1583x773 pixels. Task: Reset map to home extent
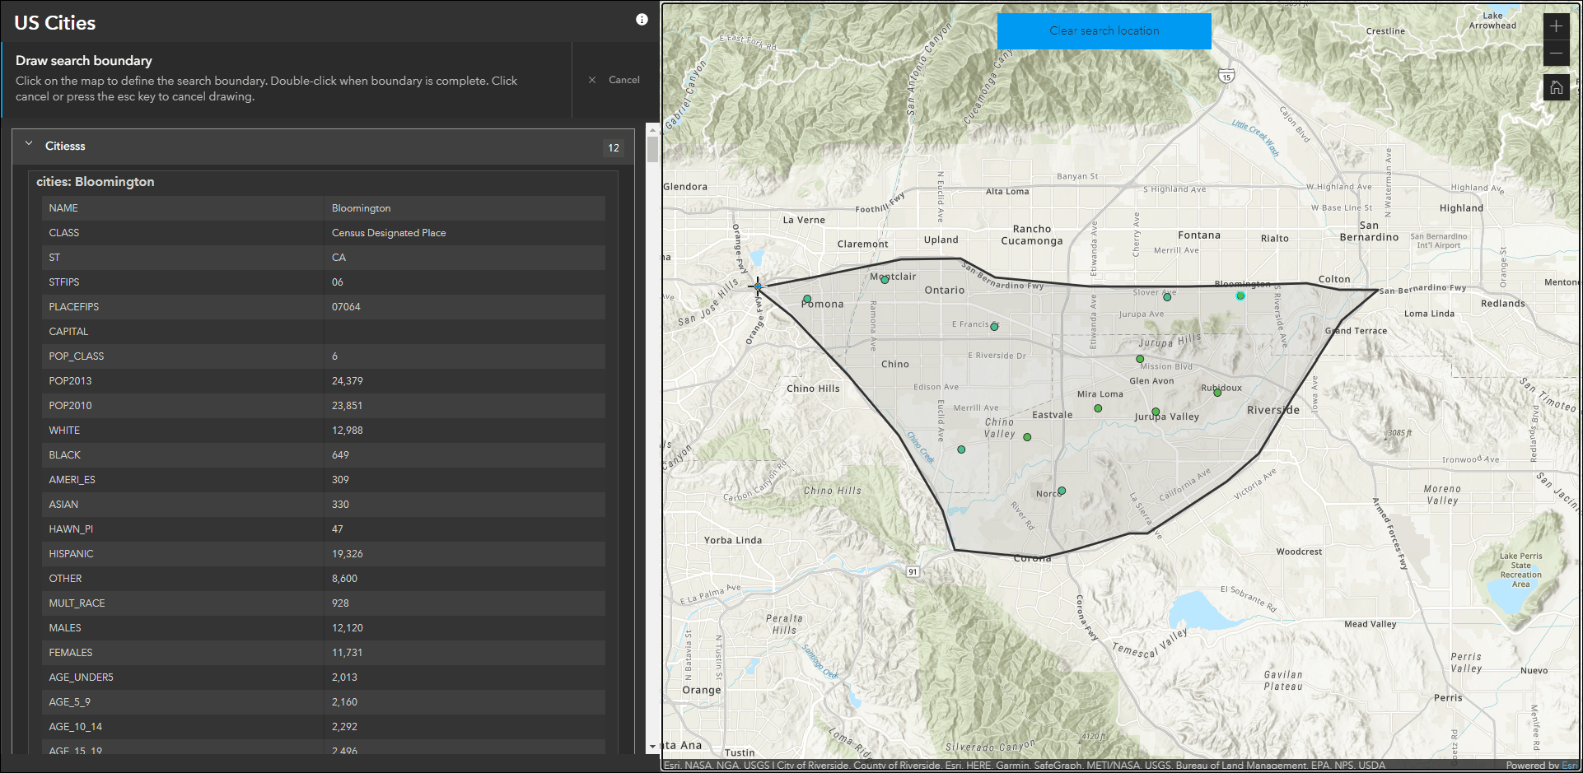(1556, 87)
